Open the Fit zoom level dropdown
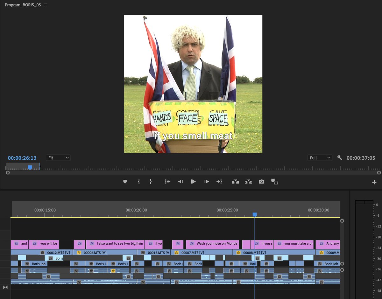Screen dimensions: 382x299 58,158
